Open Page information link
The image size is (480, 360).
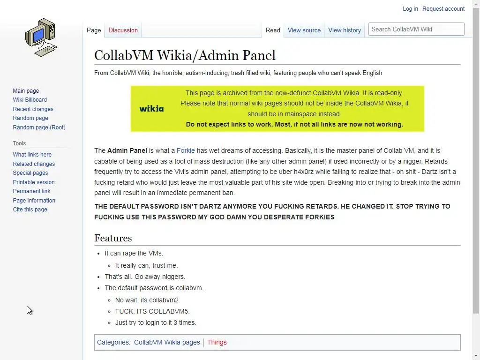pos(34,201)
